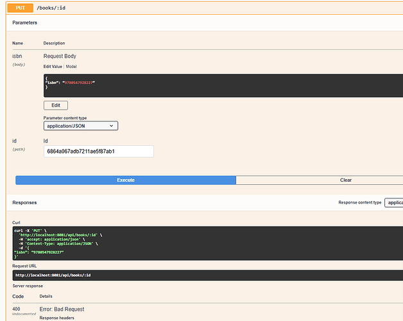Click the isbn parameter name

(17, 56)
